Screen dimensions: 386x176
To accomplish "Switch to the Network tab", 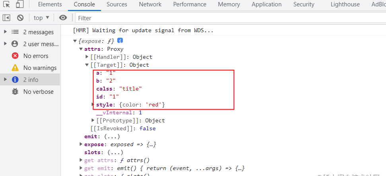I will [150, 4].
